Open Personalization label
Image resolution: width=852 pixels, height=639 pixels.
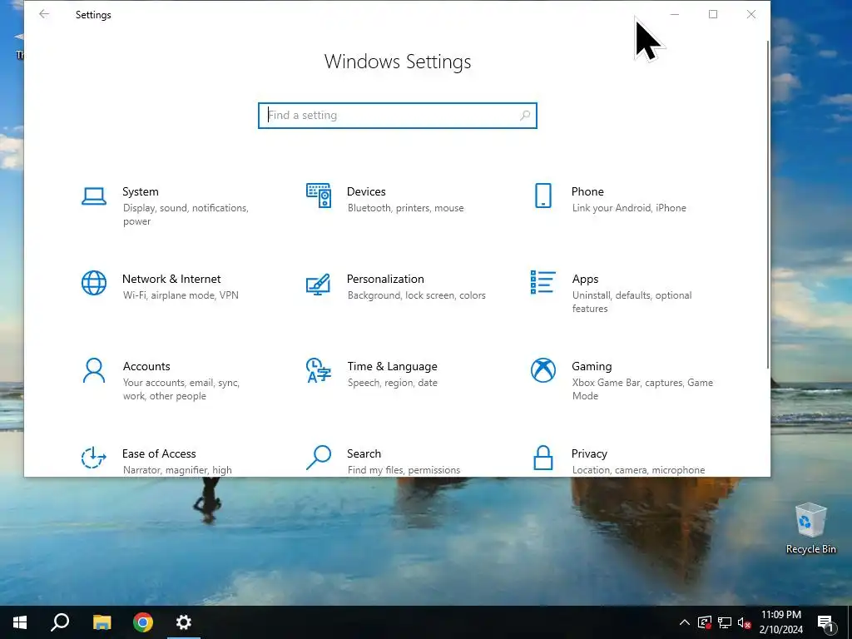(x=385, y=279)
